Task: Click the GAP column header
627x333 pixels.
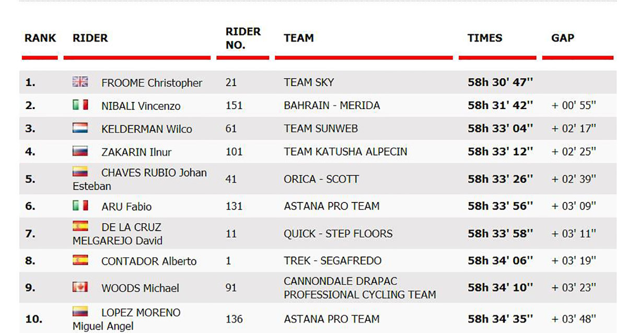Action: click(563, 38)
